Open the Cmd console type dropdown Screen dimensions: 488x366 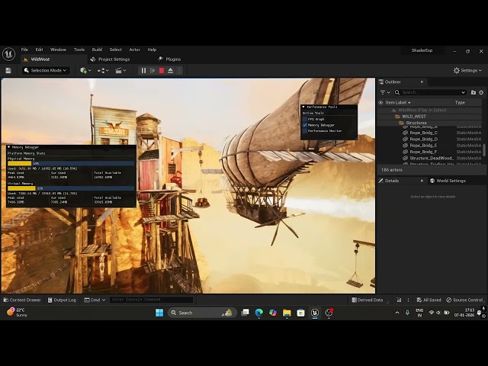(95, 300)
